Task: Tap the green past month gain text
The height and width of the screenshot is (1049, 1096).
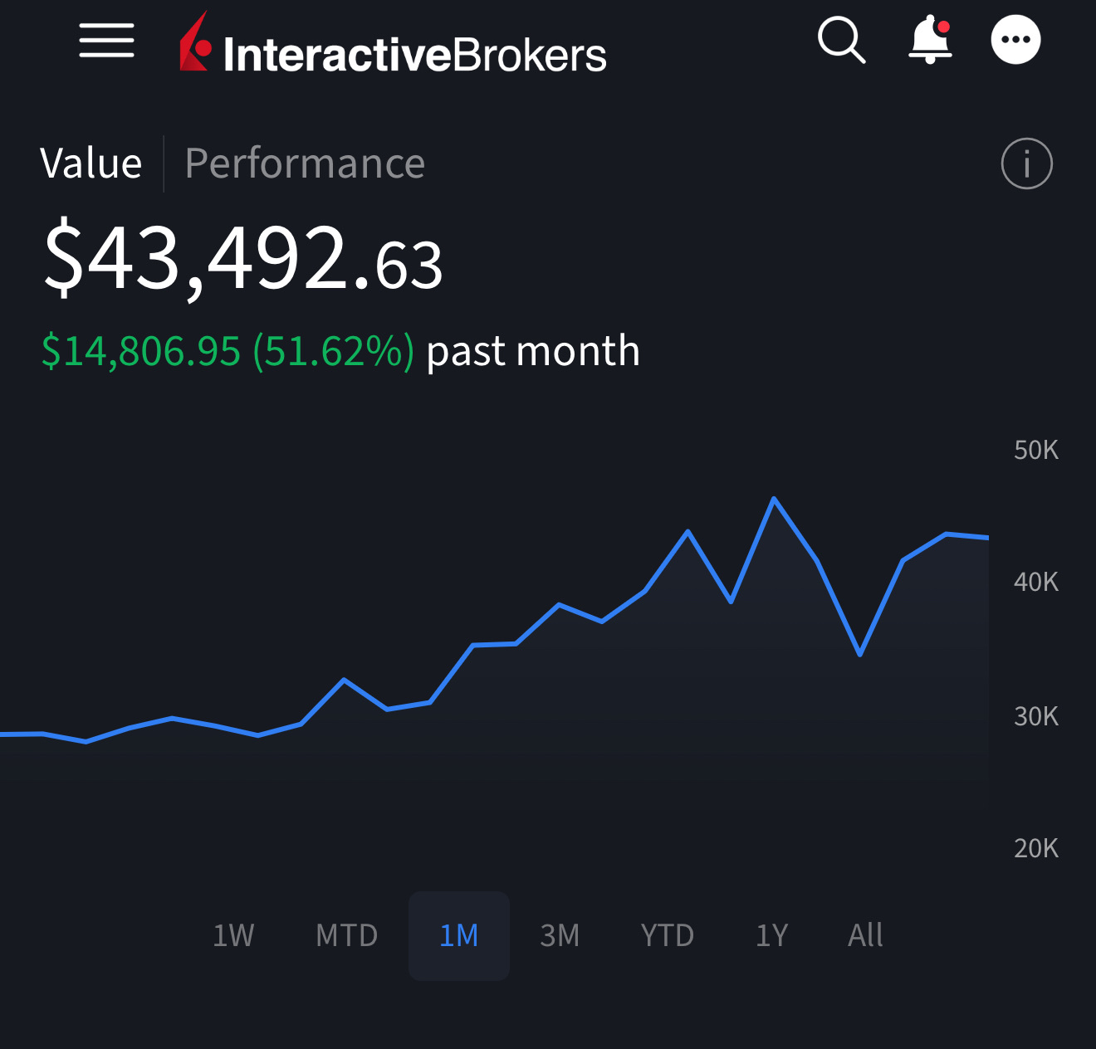Action: (x=228, y=351)
